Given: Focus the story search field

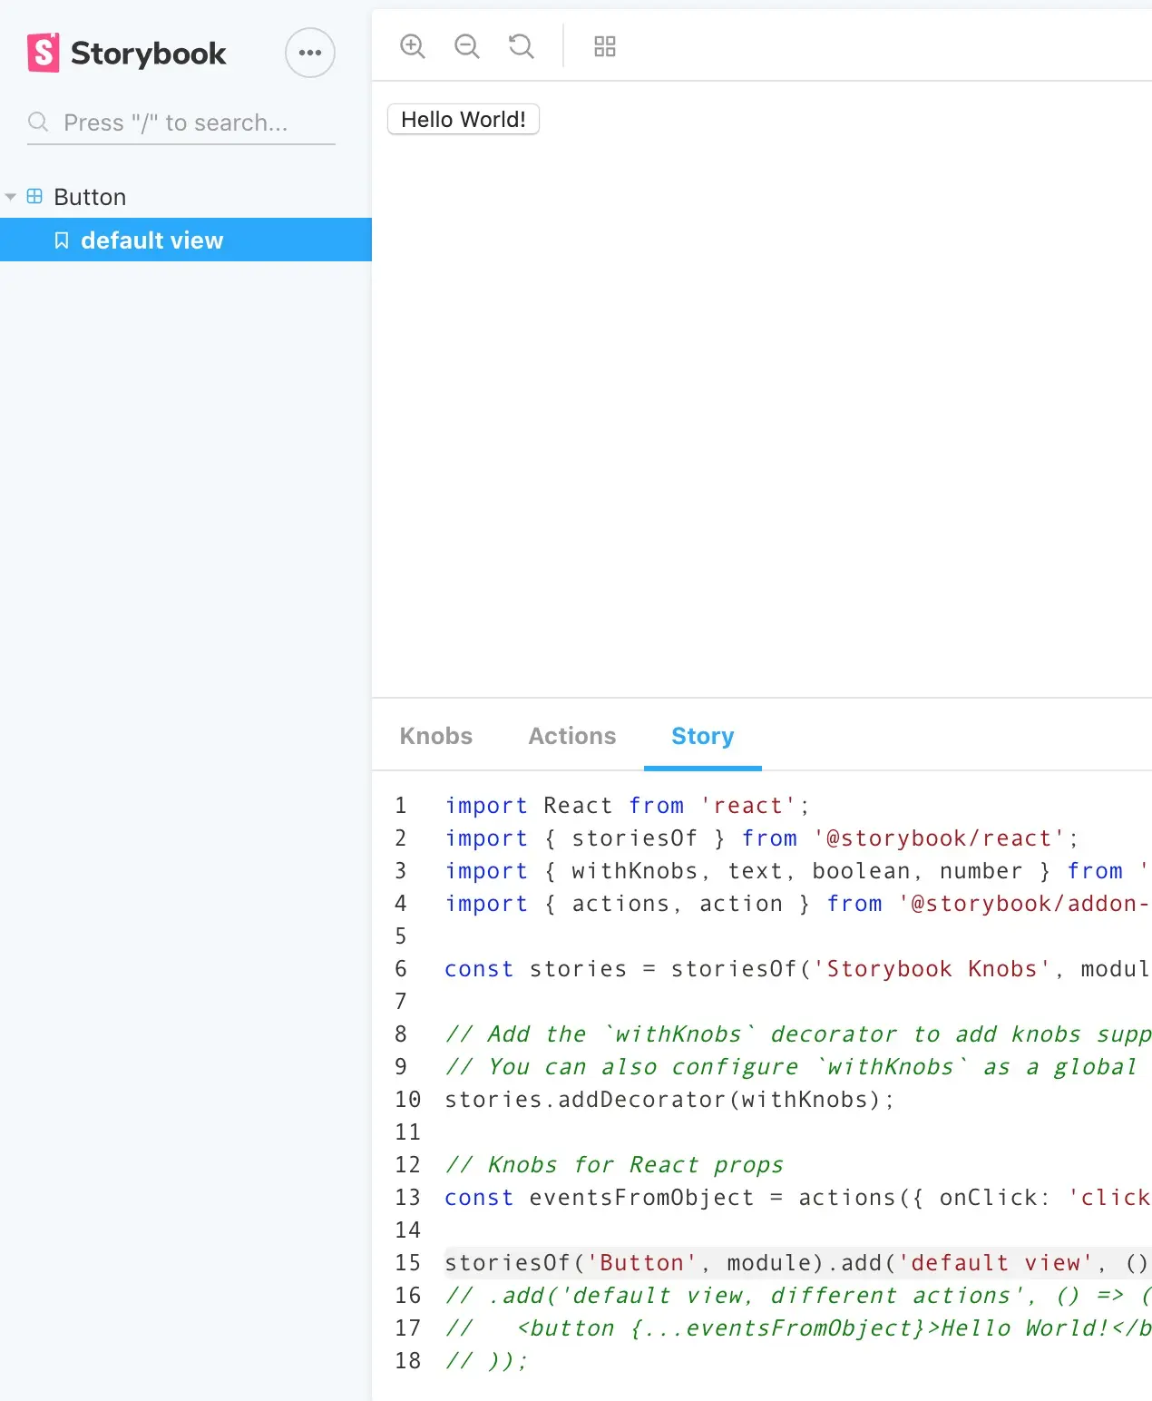Looking at the screenshot, I should click(x=181, y=122).
